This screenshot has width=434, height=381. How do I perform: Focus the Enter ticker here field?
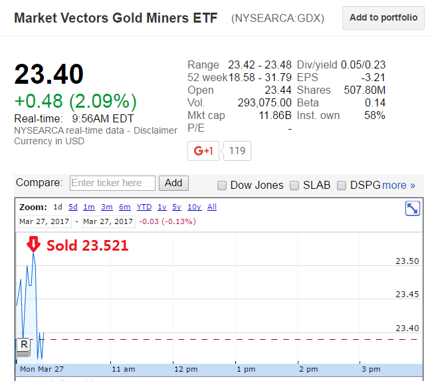pos(112,183)
